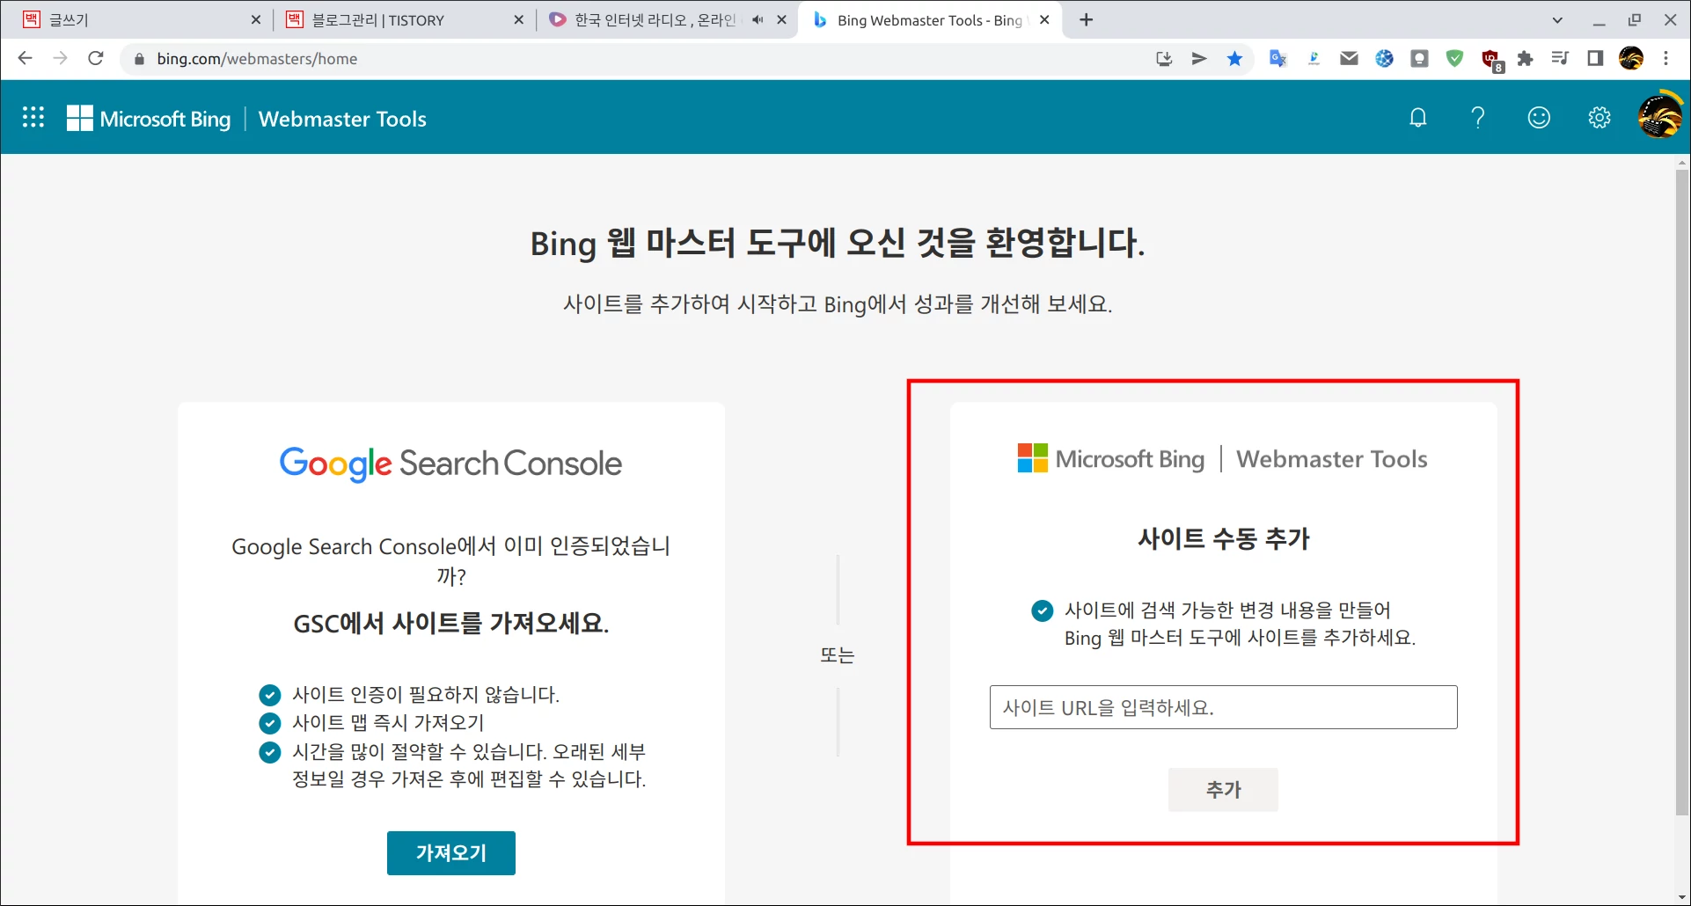Viewport: 1691px width, 906px height.
Task: Click the 사이트 맵 즉시 가져오기 checkmark
Action: (x=269, y=723)
